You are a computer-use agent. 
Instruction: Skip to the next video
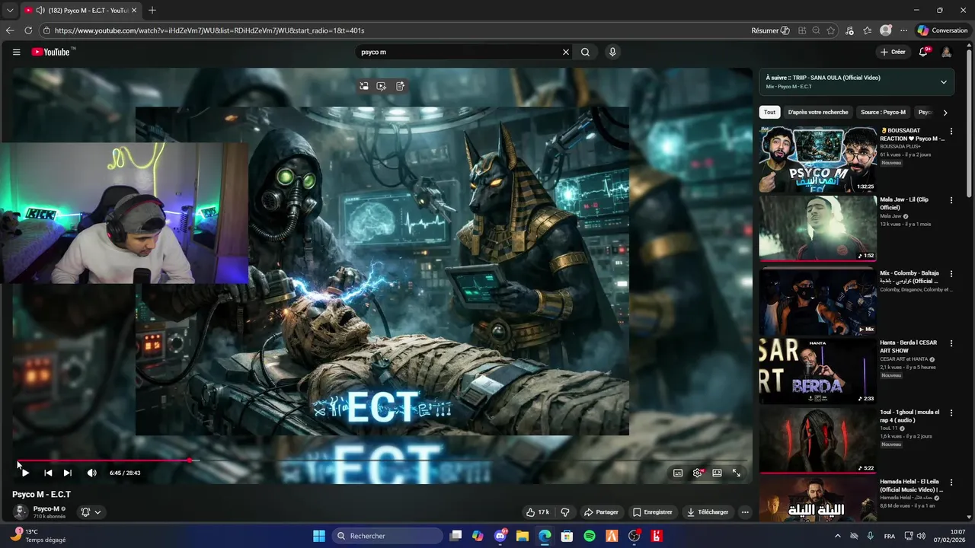[67, 473]
